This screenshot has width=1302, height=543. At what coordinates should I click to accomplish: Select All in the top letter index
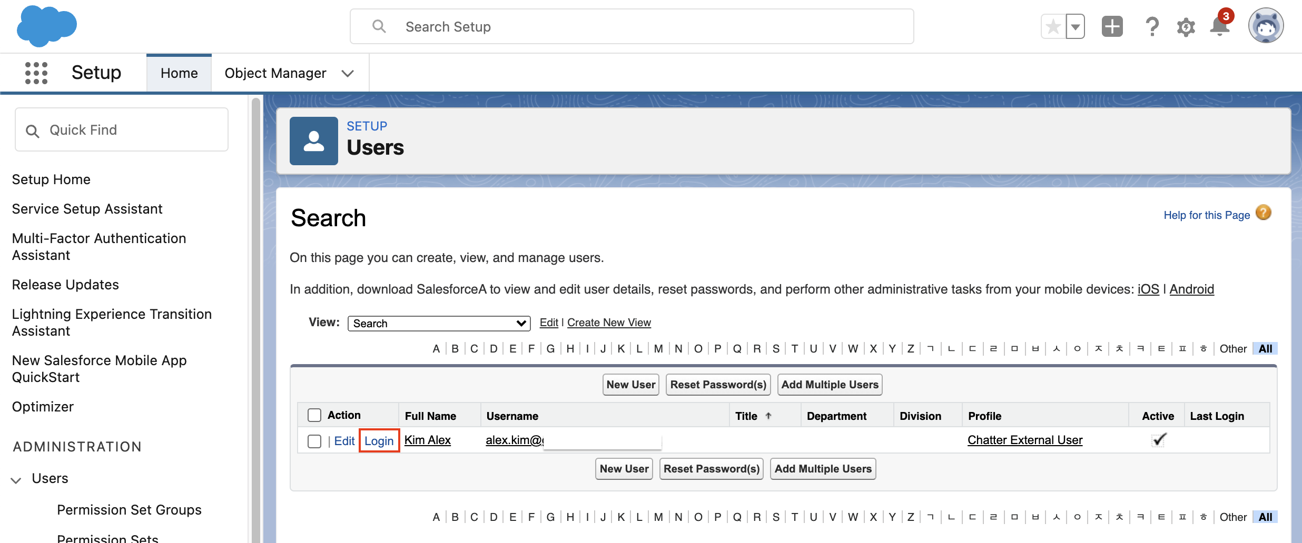pos(1265,349)
